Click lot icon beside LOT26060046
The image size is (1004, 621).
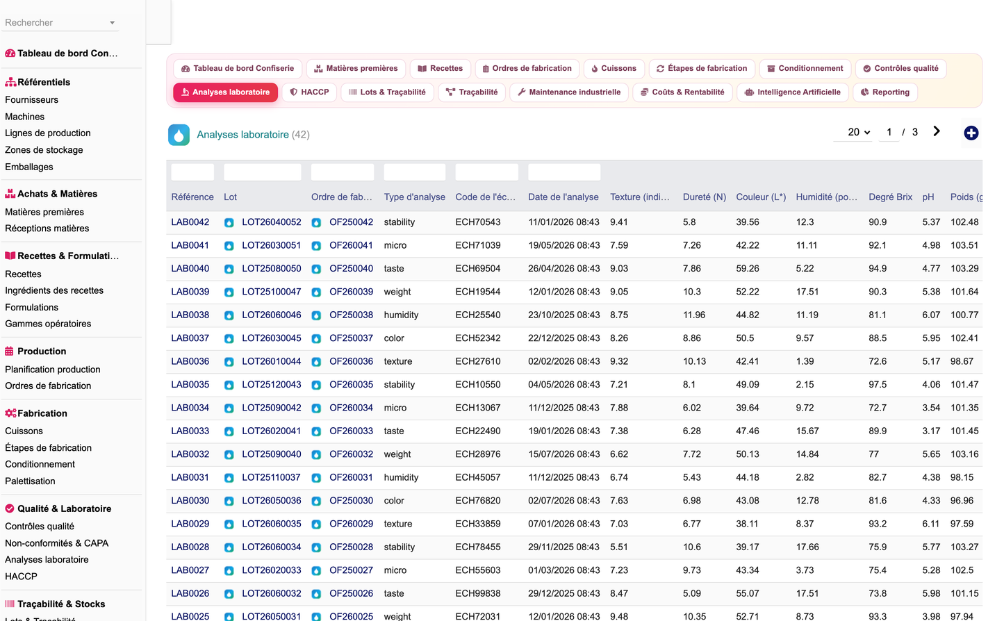tap(229, 315)
